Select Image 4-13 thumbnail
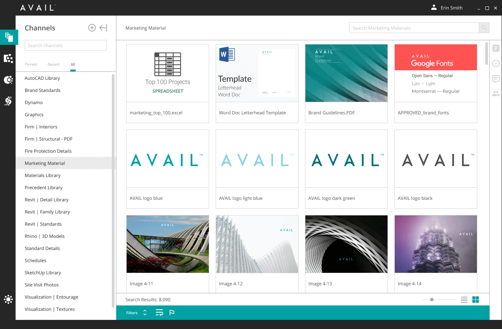The height and width of the screenshot is (329, 502). (x=346, y=244)
